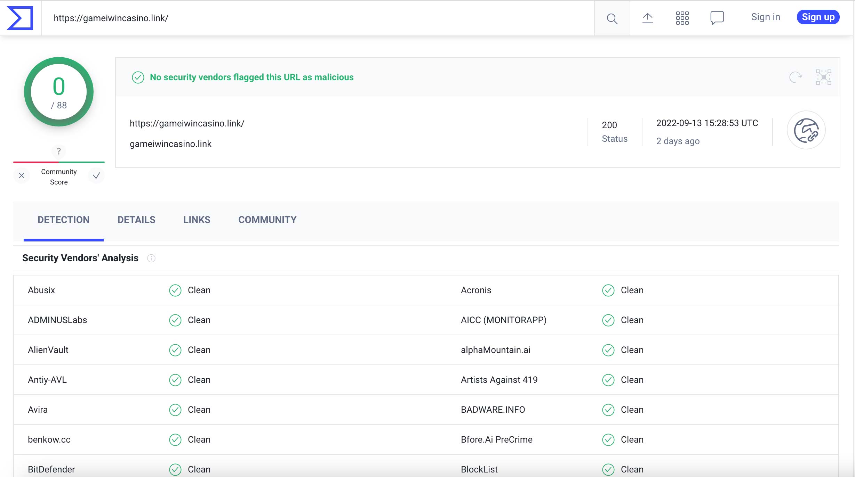Click the URL search input field
Screen dimensions: 855x477
pyautogui.click(x=313, y=18)
